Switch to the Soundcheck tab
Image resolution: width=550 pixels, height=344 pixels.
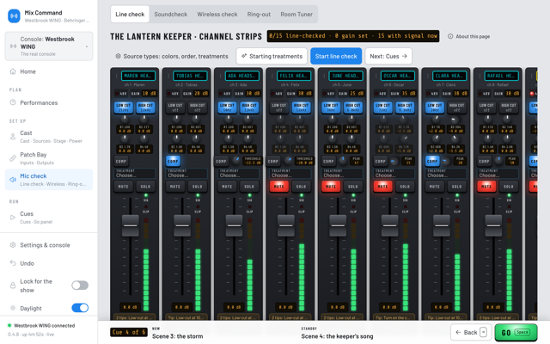(171, 15)
